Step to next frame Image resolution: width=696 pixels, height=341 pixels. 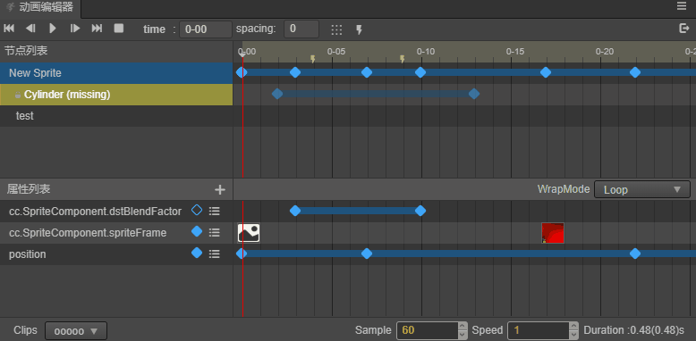[x=75, y=29]
